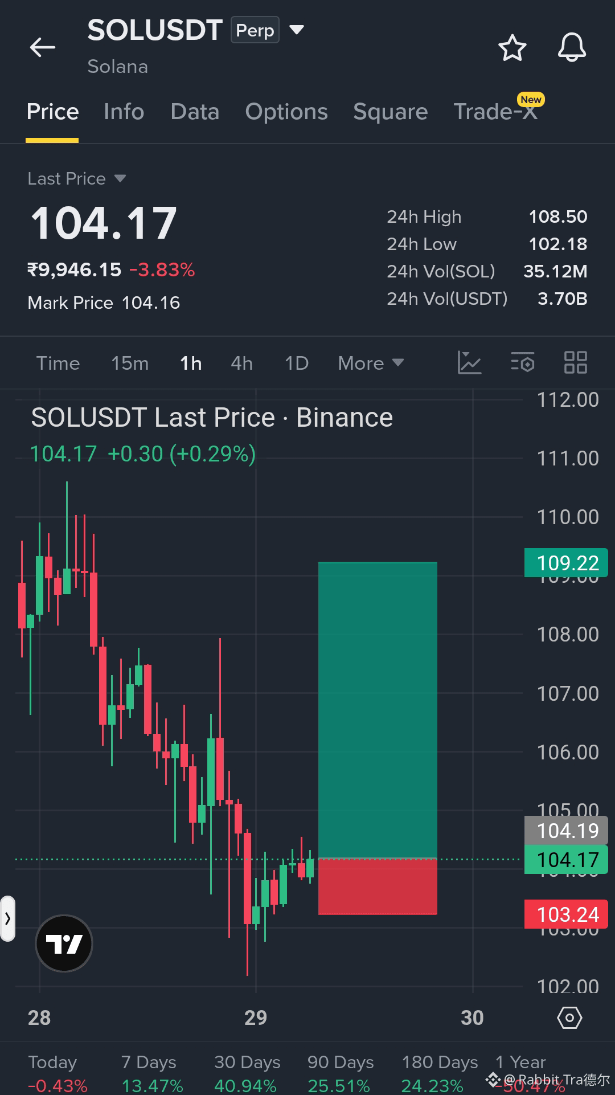Switch to the Square tab
This screenshot has height=1095, width=615.
[390, 112]
